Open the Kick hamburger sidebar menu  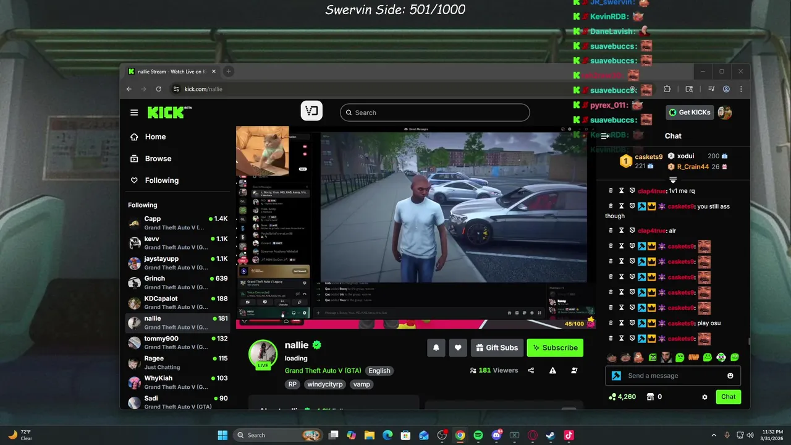[134, 112]
